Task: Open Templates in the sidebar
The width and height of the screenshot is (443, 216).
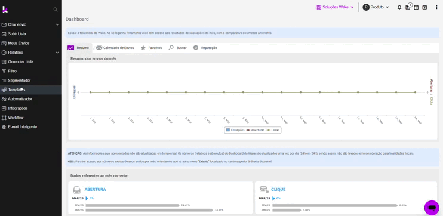Action: (31, 90)
